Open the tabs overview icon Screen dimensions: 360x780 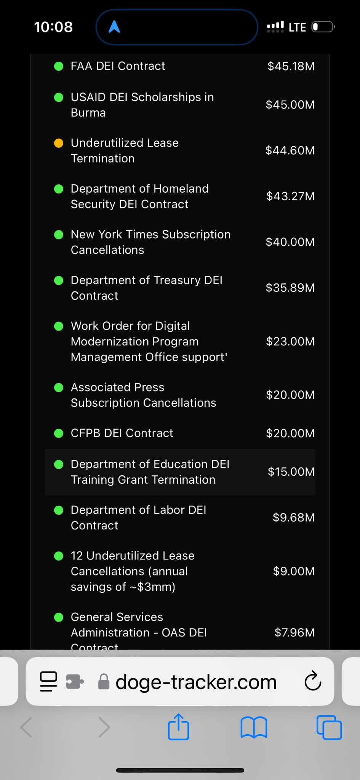(x=329, y=727)
